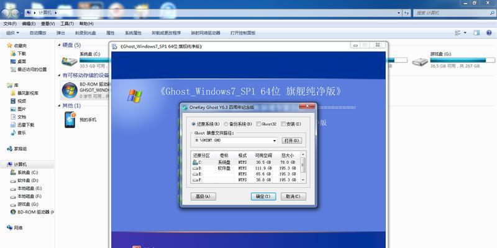
Task: Toggle the preview pane icon
Action: tap(476, 33)
